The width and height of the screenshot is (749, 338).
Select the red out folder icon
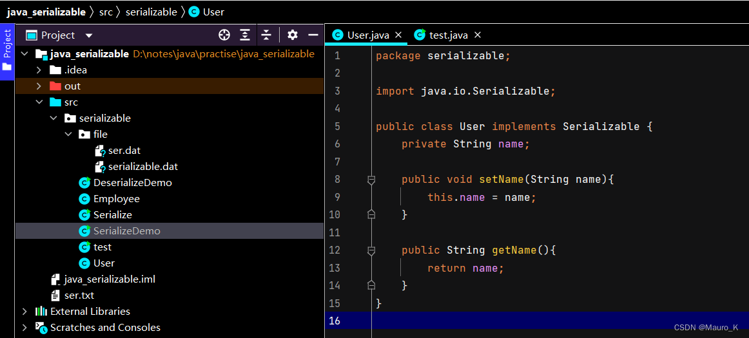coord(55,86)
